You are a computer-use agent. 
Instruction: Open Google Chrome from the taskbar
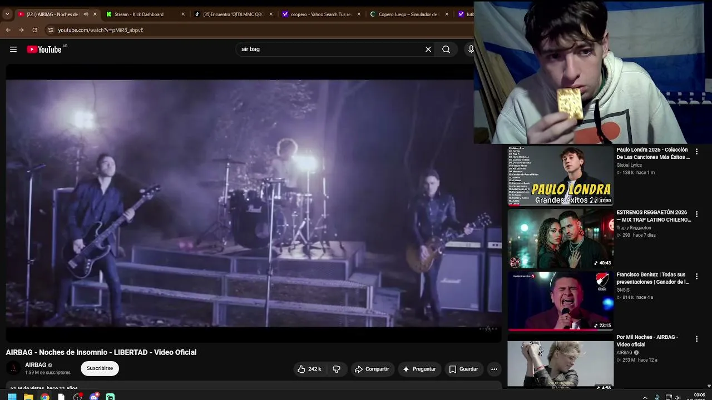(45, 397)
